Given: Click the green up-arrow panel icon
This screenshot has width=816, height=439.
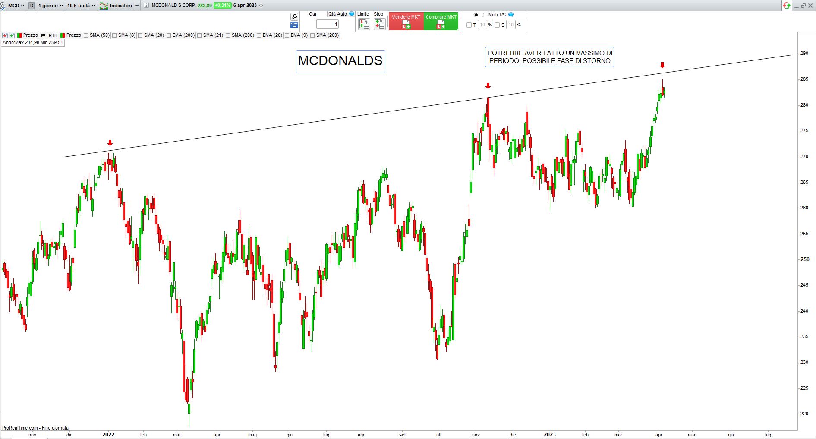Looking at the screenshot, I should coord(12,35).
